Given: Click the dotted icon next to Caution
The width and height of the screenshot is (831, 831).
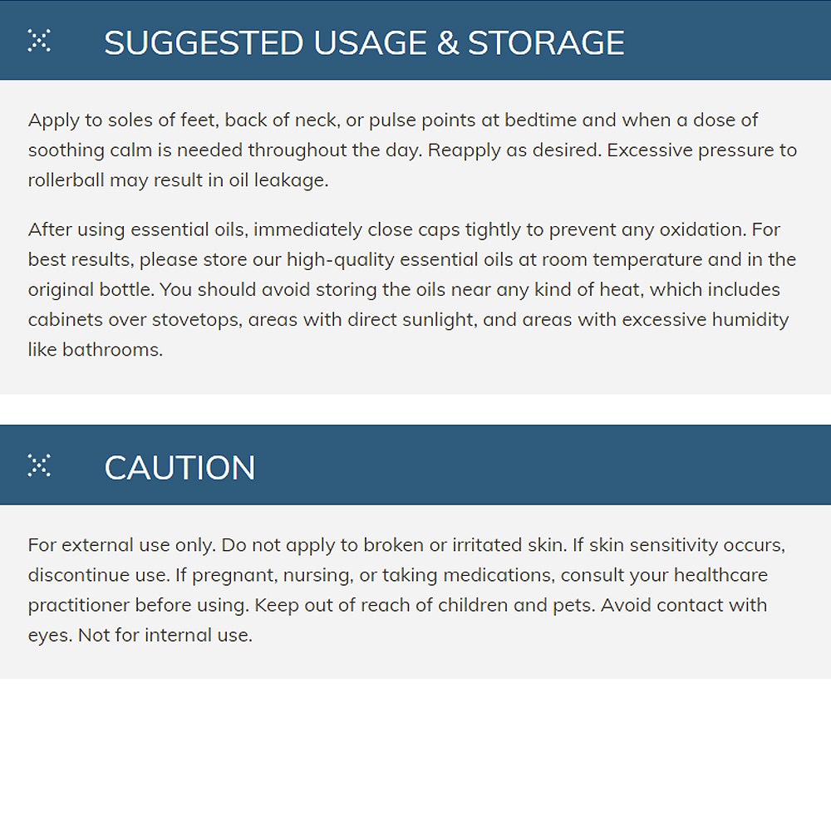Looking at the screenshot, I should (39, 465).
